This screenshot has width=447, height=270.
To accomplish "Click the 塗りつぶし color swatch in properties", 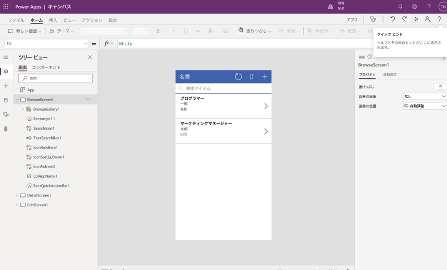I will pos(440,86).
